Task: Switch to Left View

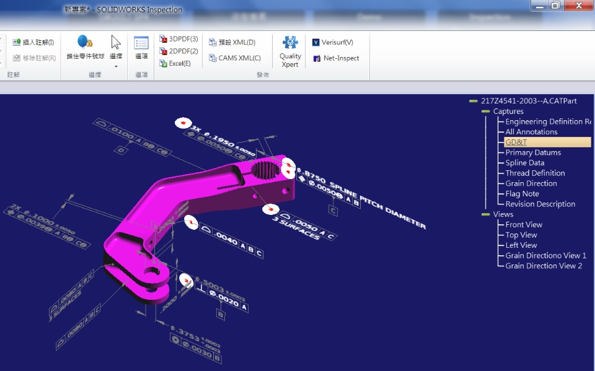Action: pos(521,245)
